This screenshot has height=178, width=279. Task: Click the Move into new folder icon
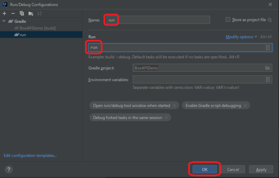(x=31, y=13)
